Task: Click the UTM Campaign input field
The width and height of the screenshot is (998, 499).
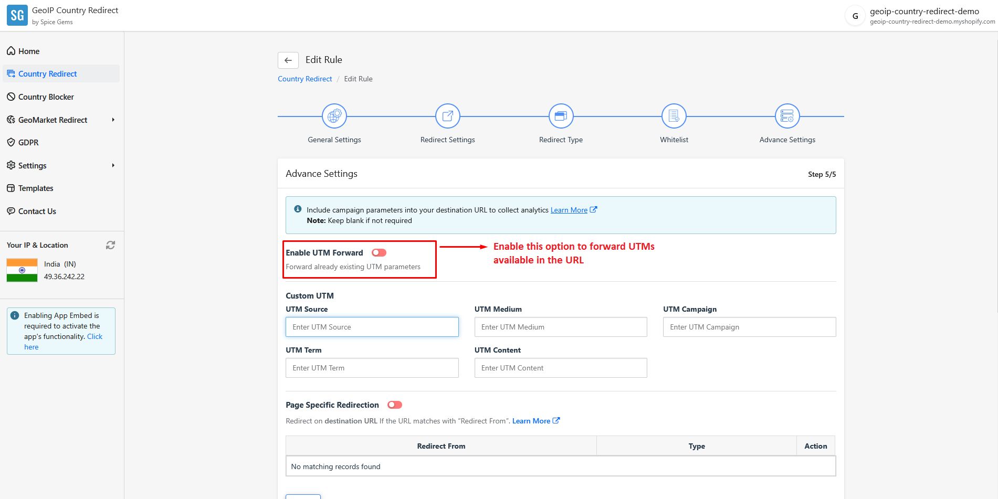Action: [x=749, y=327]
